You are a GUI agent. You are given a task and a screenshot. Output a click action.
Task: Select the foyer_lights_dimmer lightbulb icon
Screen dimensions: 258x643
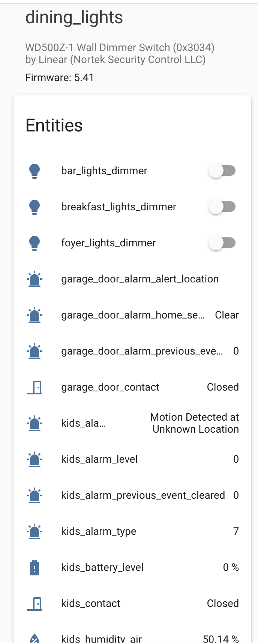(x=34, y=243)
